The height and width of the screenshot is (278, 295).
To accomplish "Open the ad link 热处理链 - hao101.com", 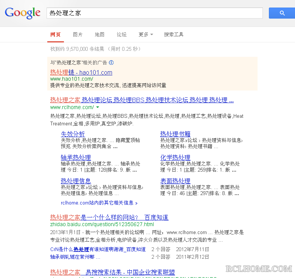I will [81, 72].
